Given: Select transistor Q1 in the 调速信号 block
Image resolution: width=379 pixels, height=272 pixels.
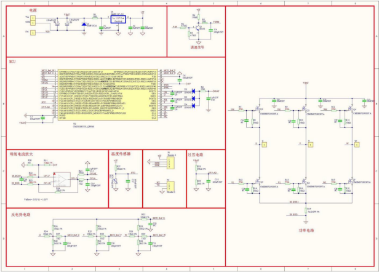Looking at the screenshot, I should (197, 28).
